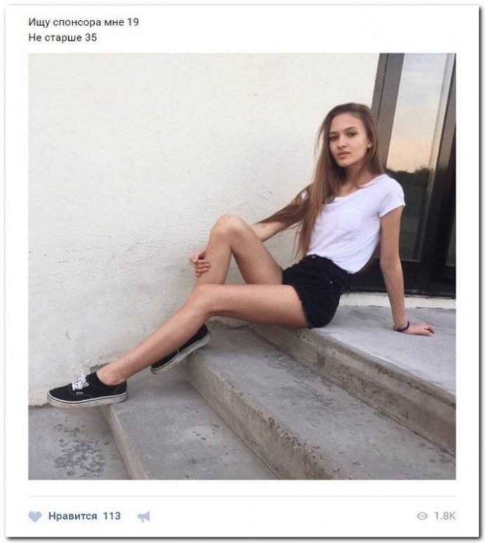Click the number 19 in post text
Viewport: 485px width, 543px height.
133,23
